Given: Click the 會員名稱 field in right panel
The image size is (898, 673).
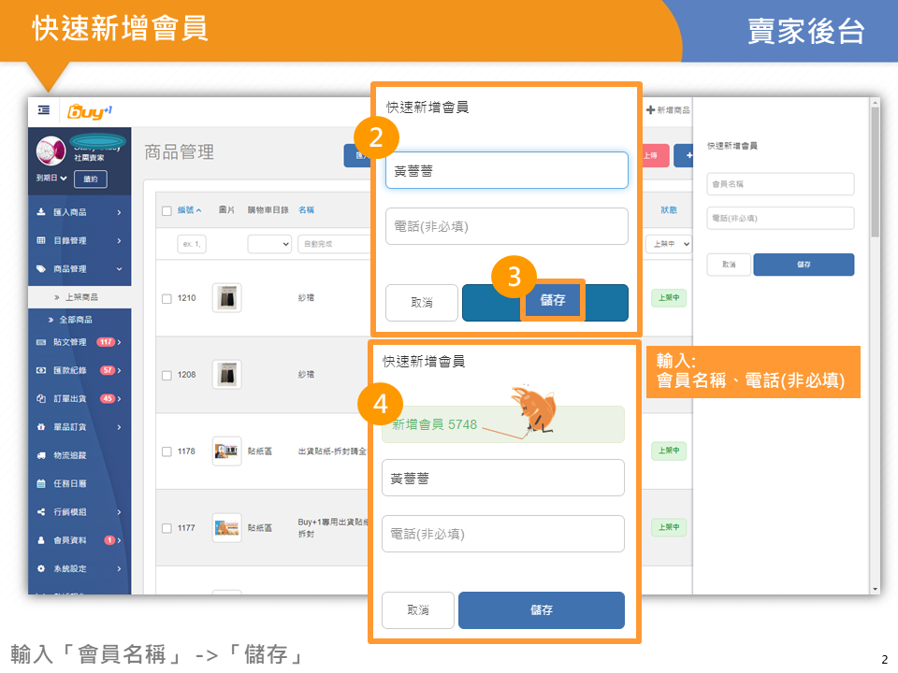Looking at the screenshot, I should pos(780,184).
